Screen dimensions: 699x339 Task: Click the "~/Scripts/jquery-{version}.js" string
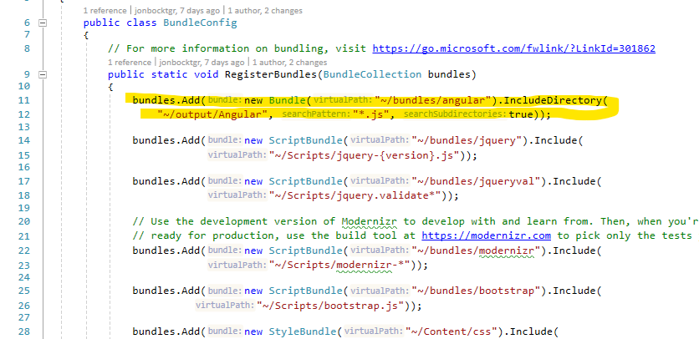[x=366, y=155]
